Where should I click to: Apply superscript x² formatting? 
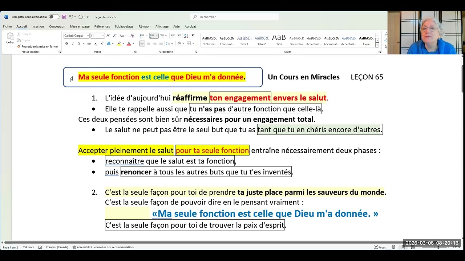102,43
